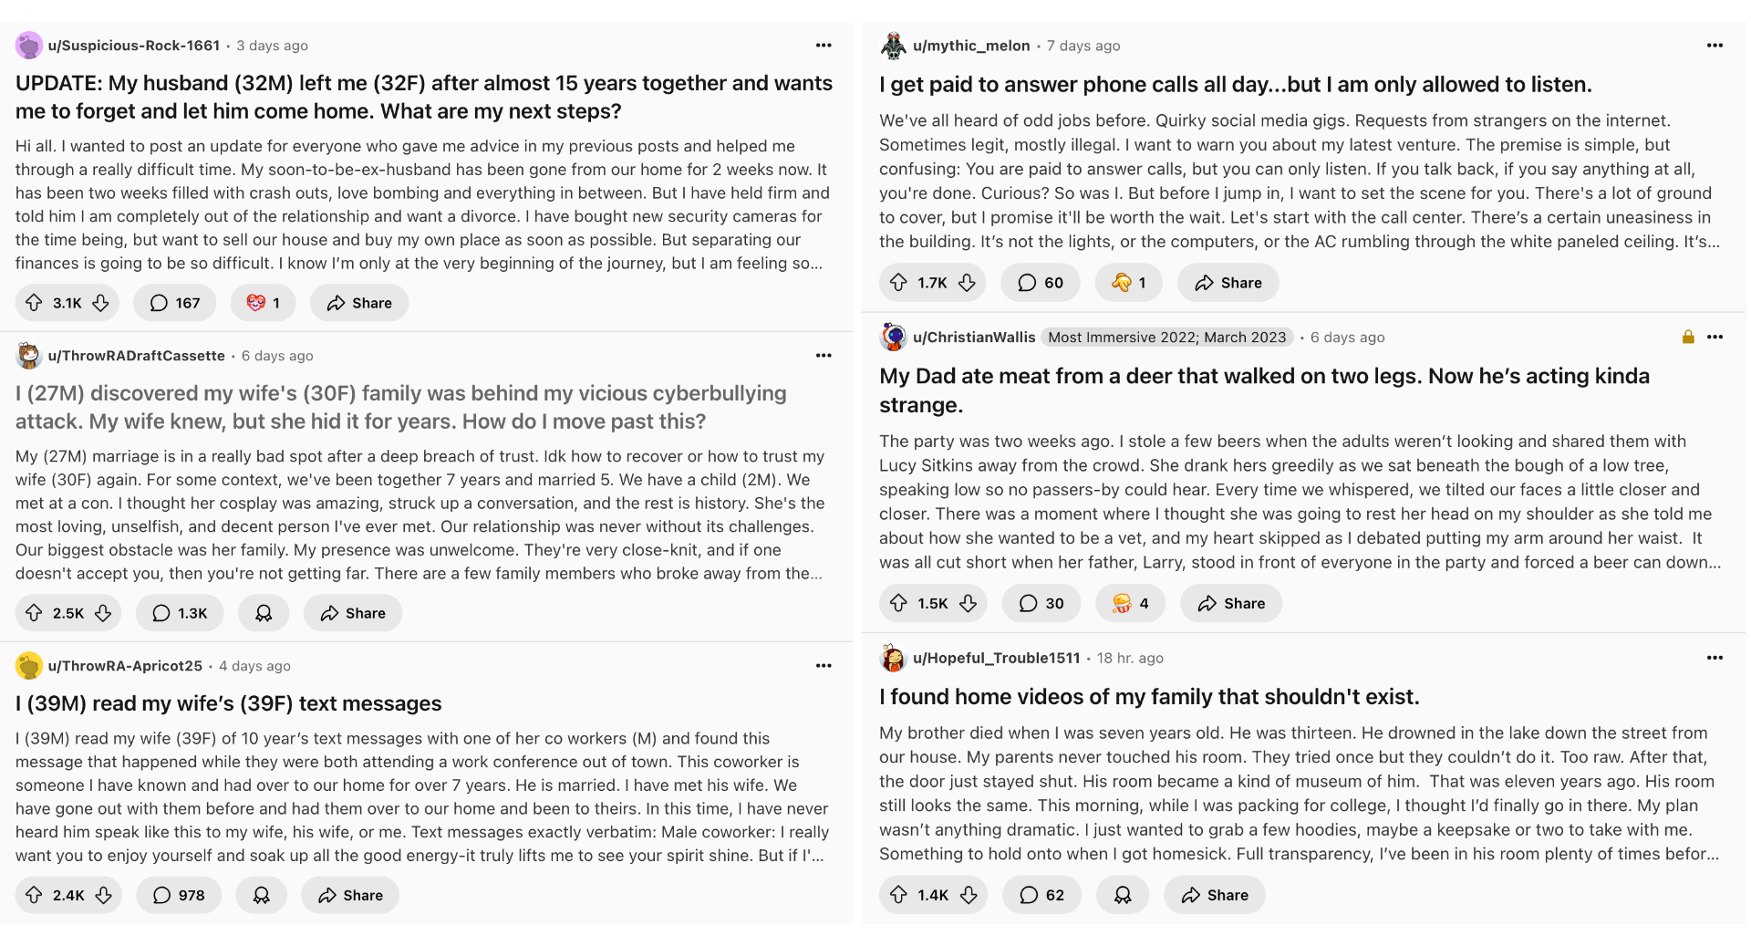
Task: Give an award on the home videos post
Action: click(1122, 895)
